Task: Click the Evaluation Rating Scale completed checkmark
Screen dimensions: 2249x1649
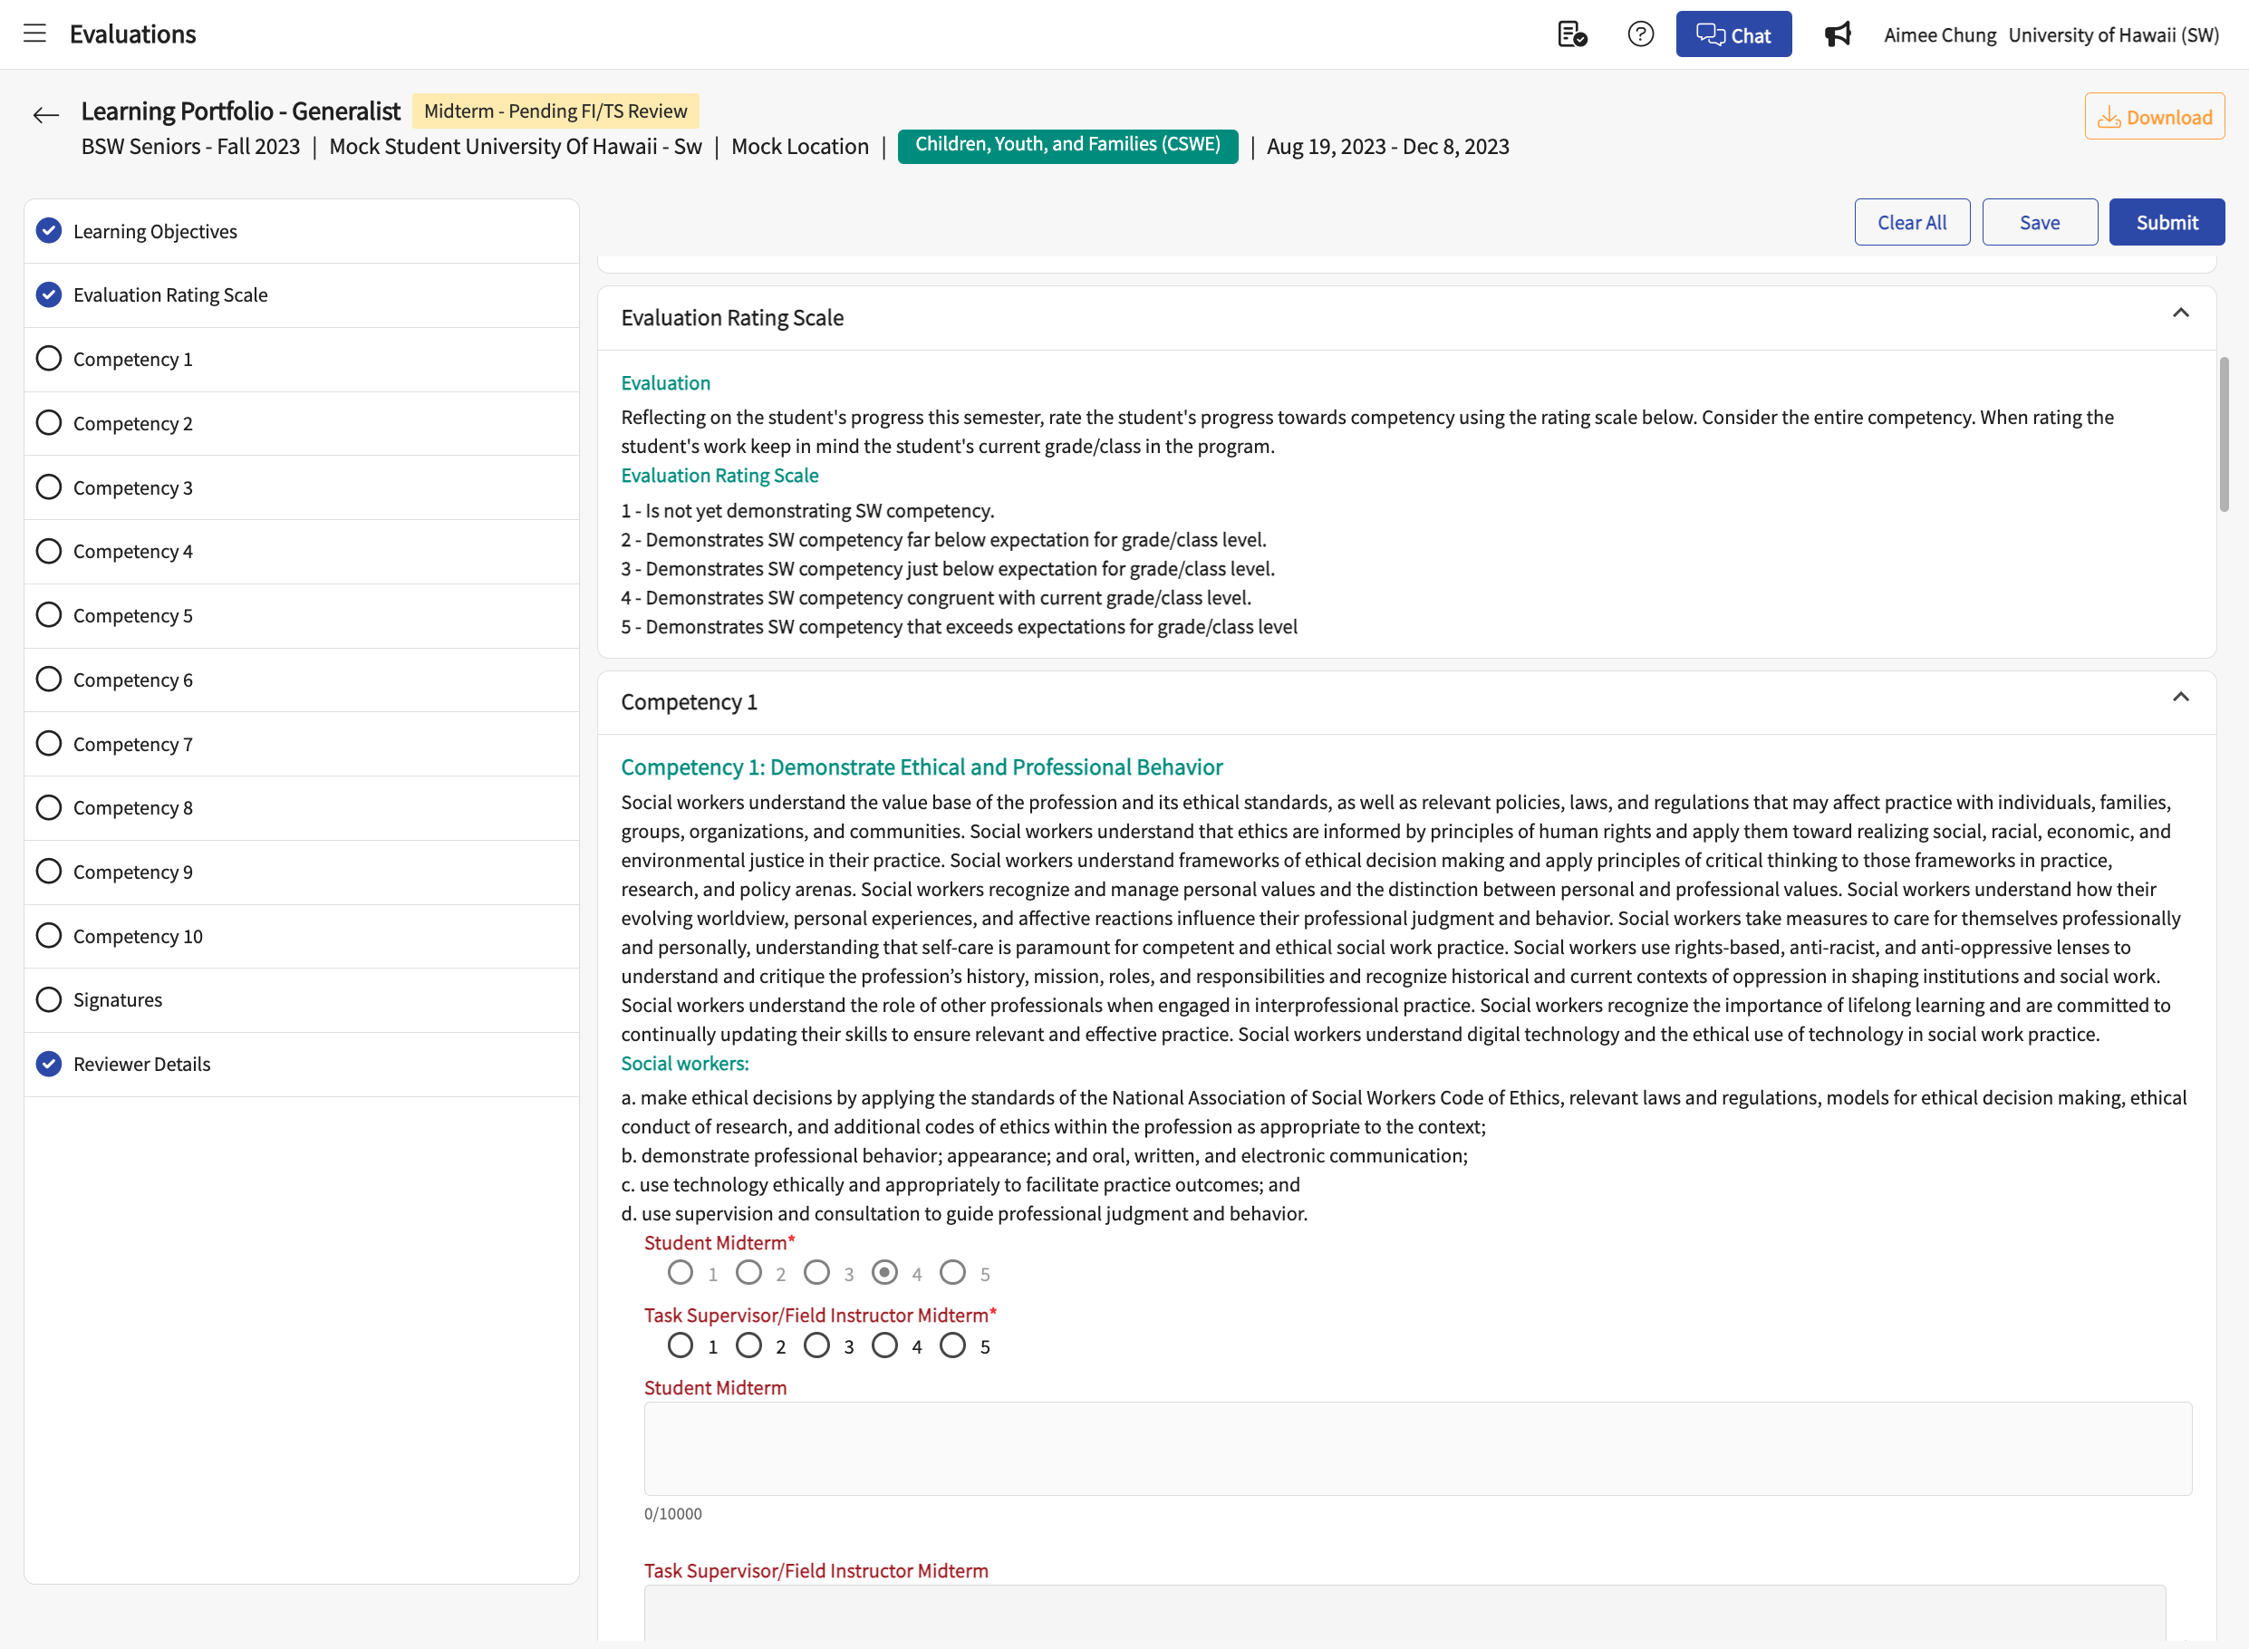Action: (x=49, y=294)
